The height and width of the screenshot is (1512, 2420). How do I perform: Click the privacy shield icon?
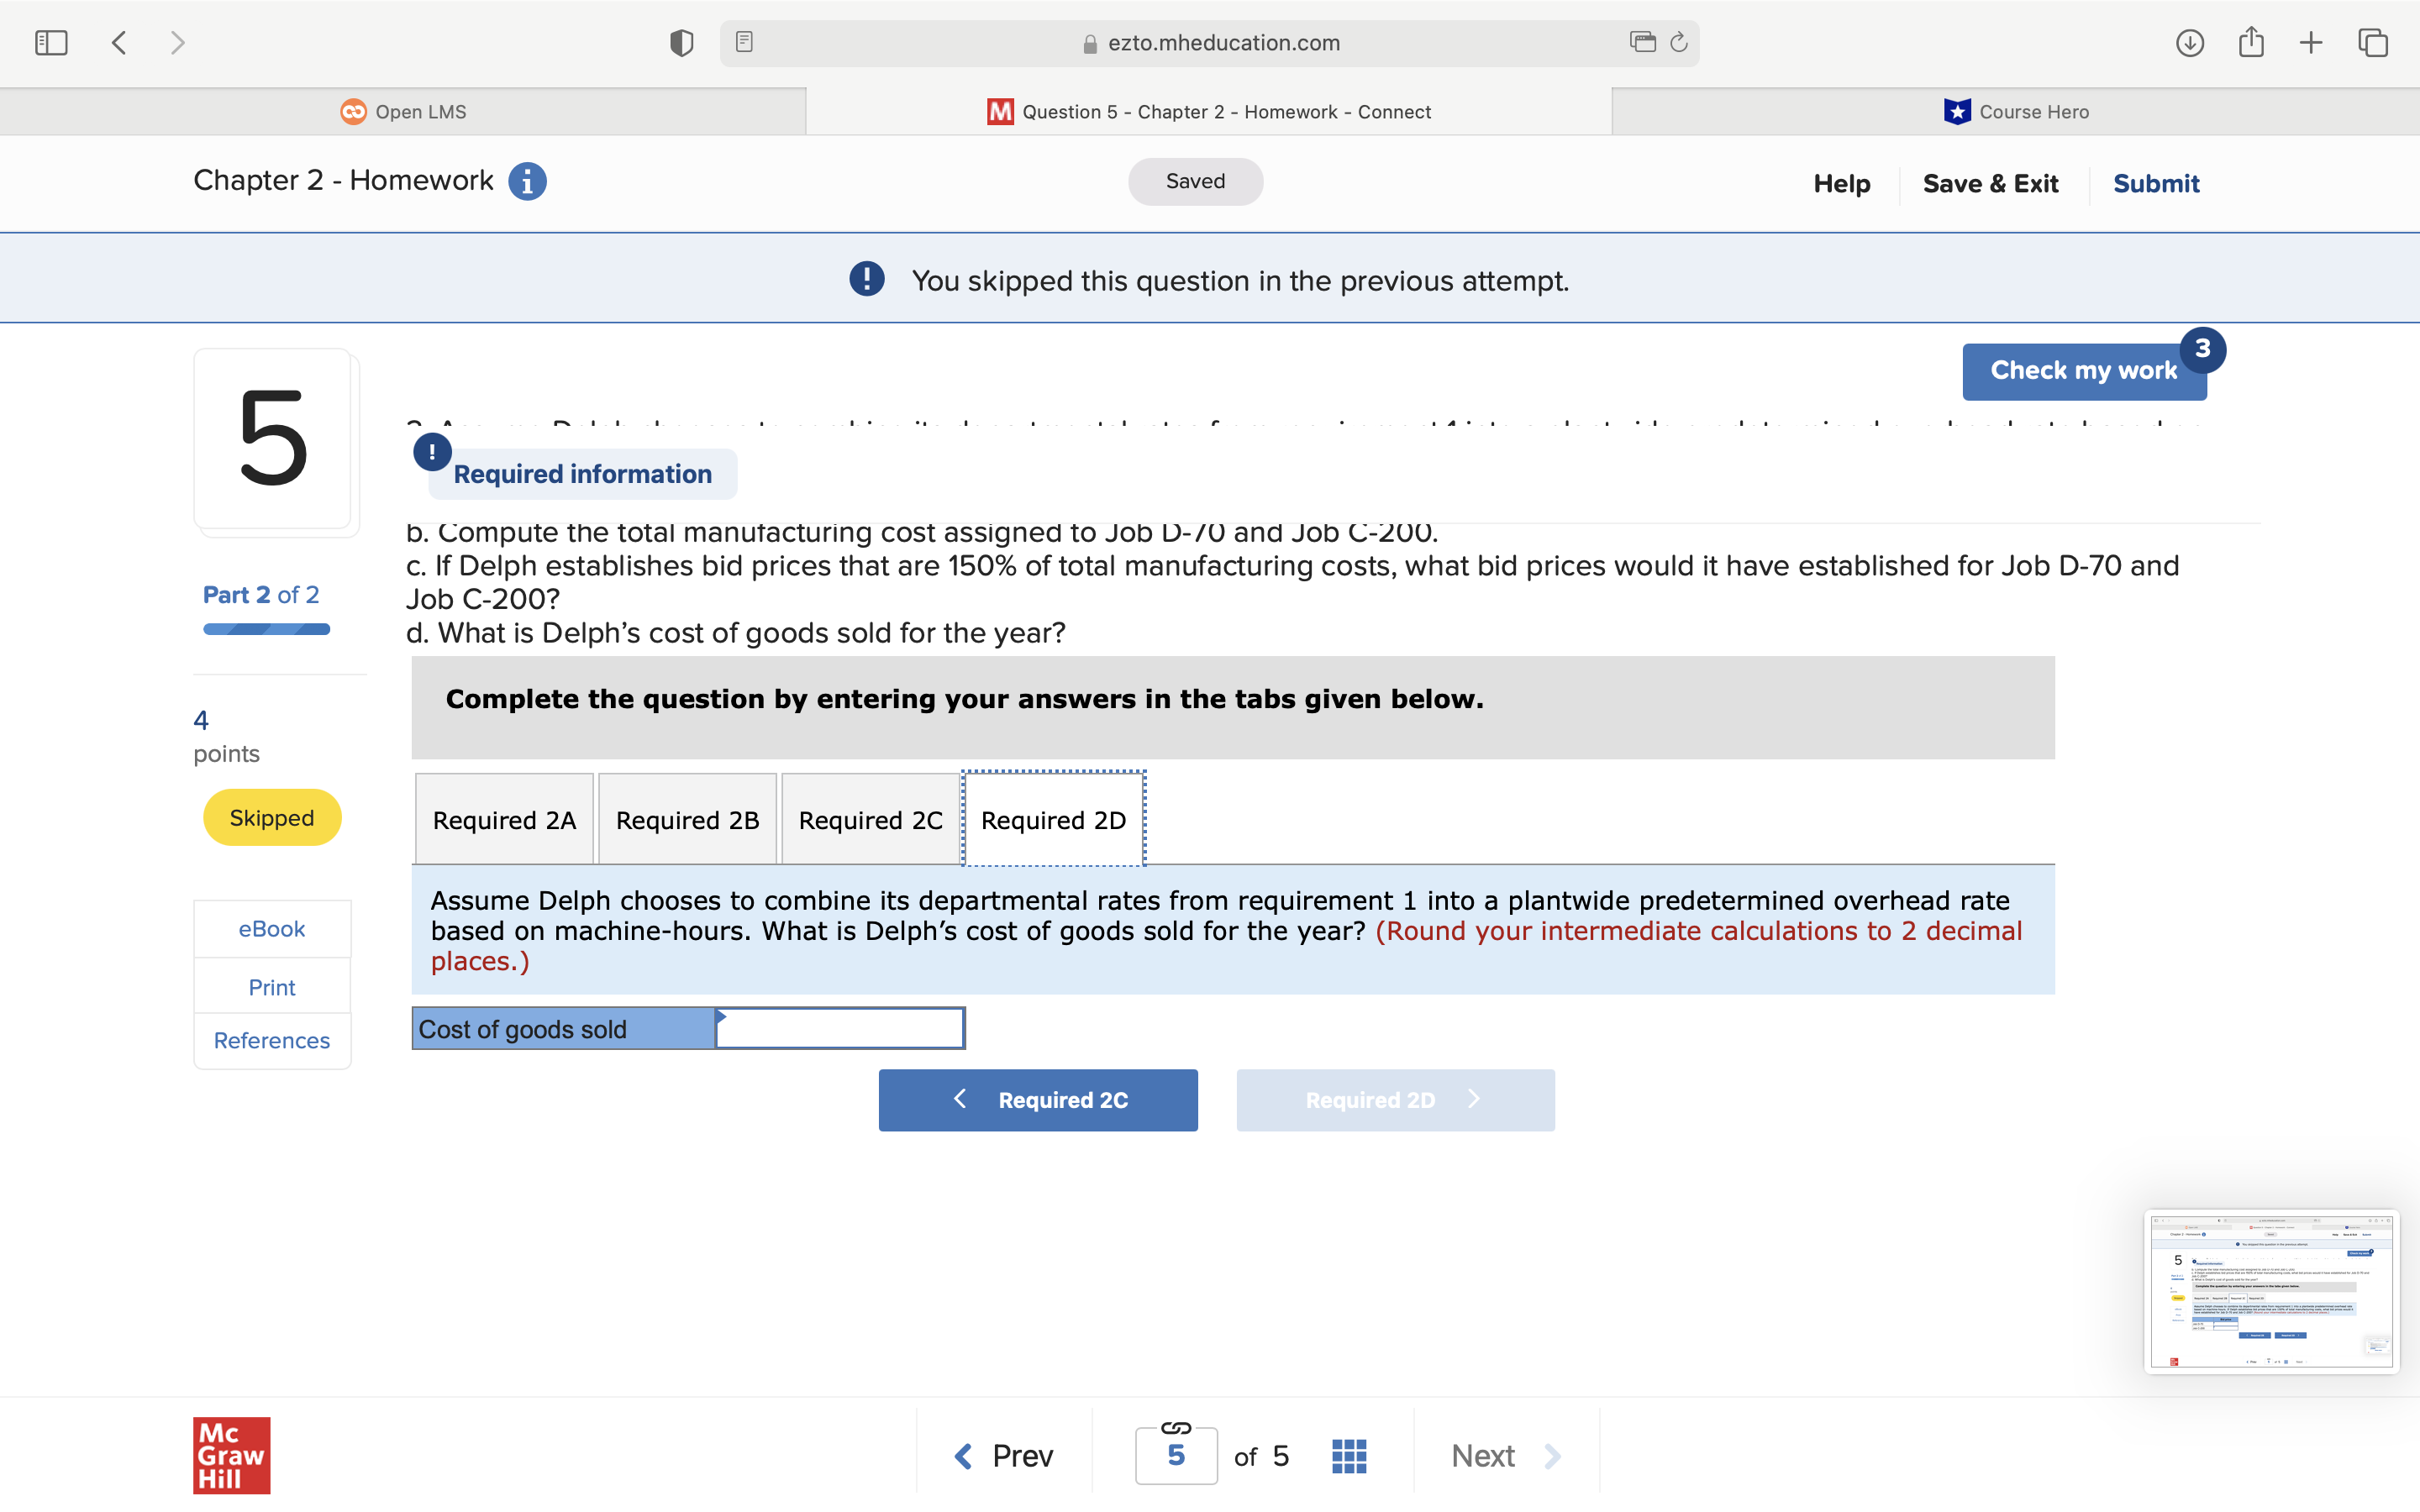(681, 42)
